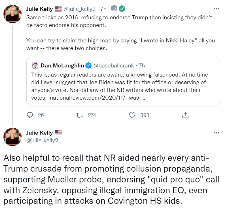Click Dan McLaughlin's blue verified badge
229x212 pixels.
tap(88, 66)
